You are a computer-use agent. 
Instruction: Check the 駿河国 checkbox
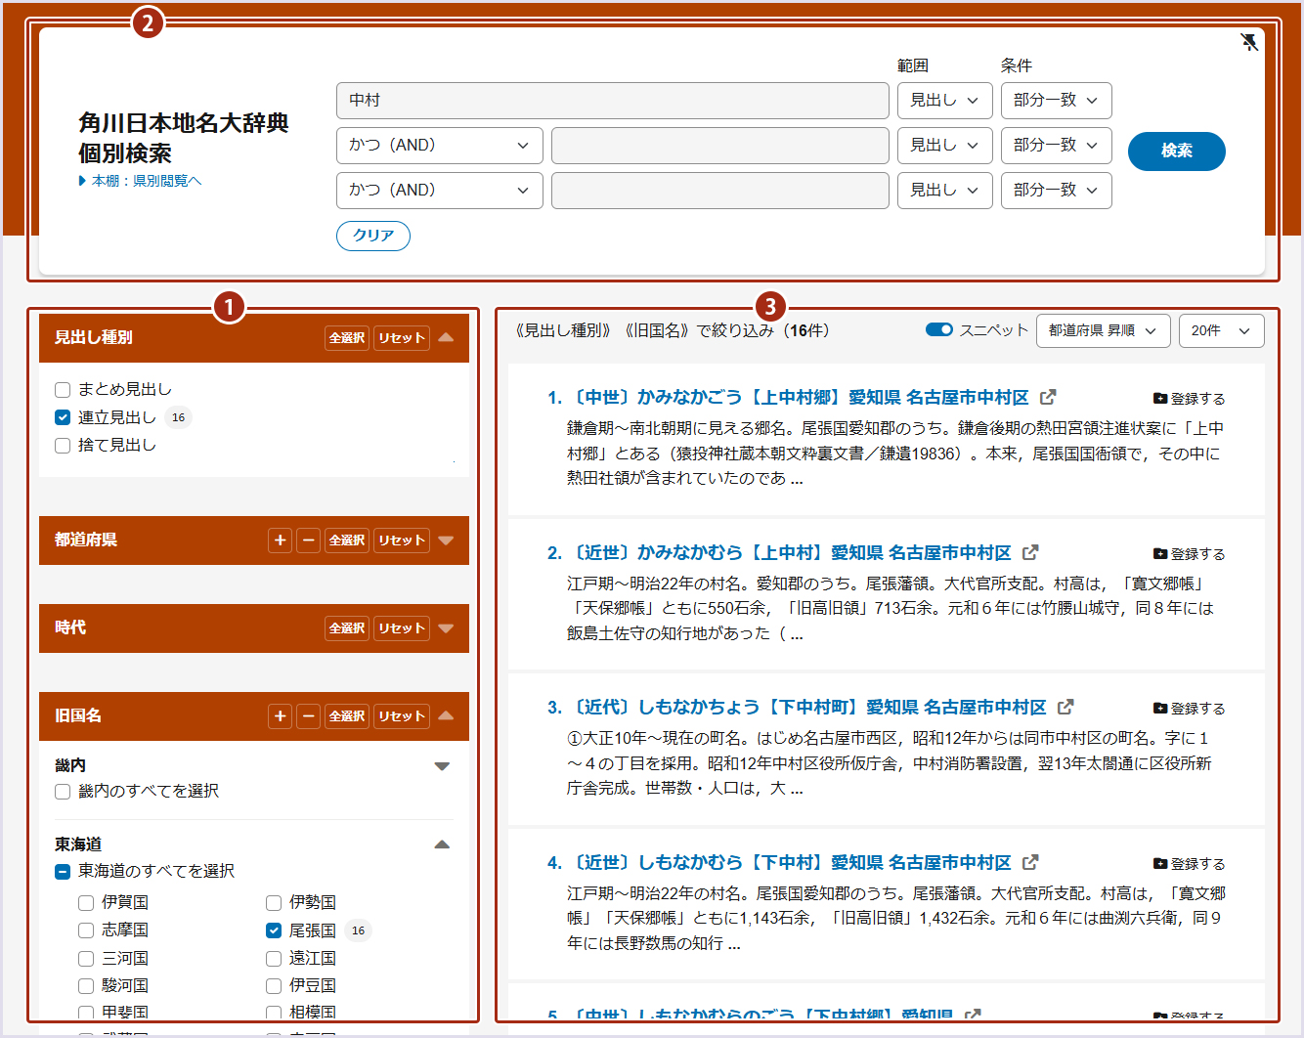(x=86, y=986)
